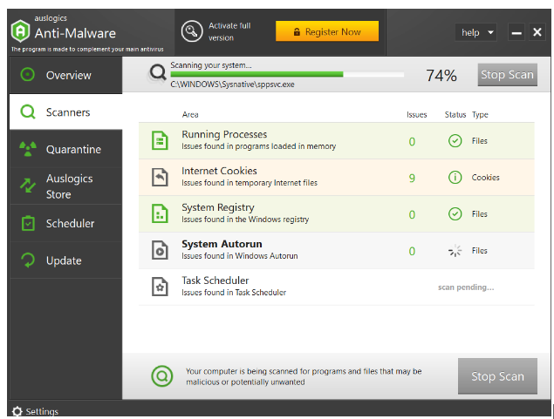Click the Type column header
Image resolution: width=554 pixels, height=419 pixels.
(480, 114)
